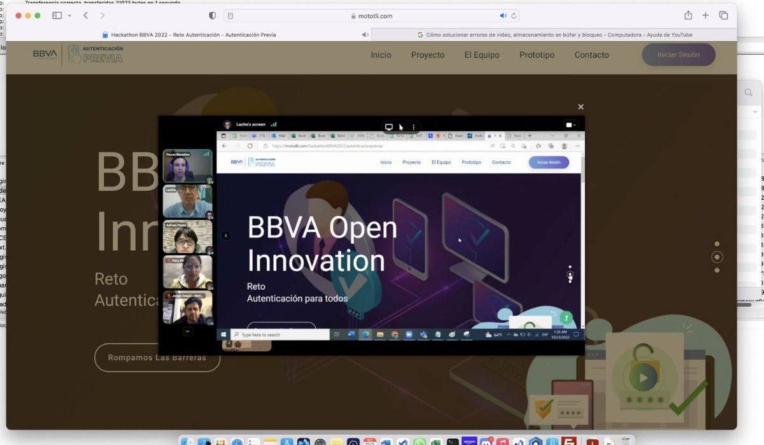Click the Lacho's screen label
Viewport: 764px width, 445px height.
pyautogui.click(x=250, y=125)
